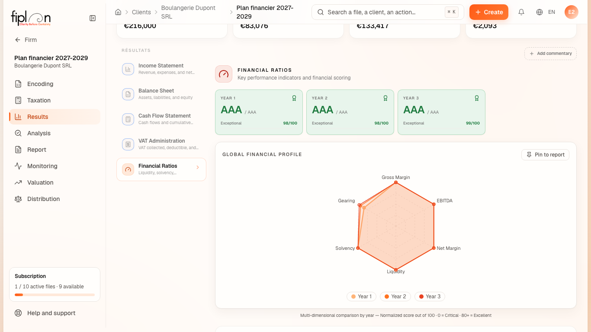Click the Report file icon
Image resolution: width=591 pixels, height=332 pixels.
(18, 150)
